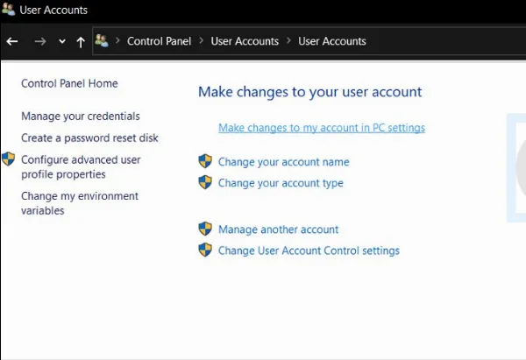Click the empty area of the address bar
This screenshot has height=360, width=526.
[447, 41]
